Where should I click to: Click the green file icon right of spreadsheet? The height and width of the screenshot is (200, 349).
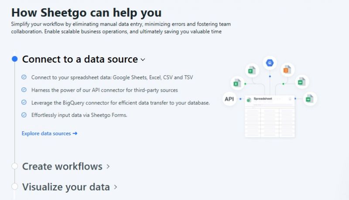click(309, 99)
